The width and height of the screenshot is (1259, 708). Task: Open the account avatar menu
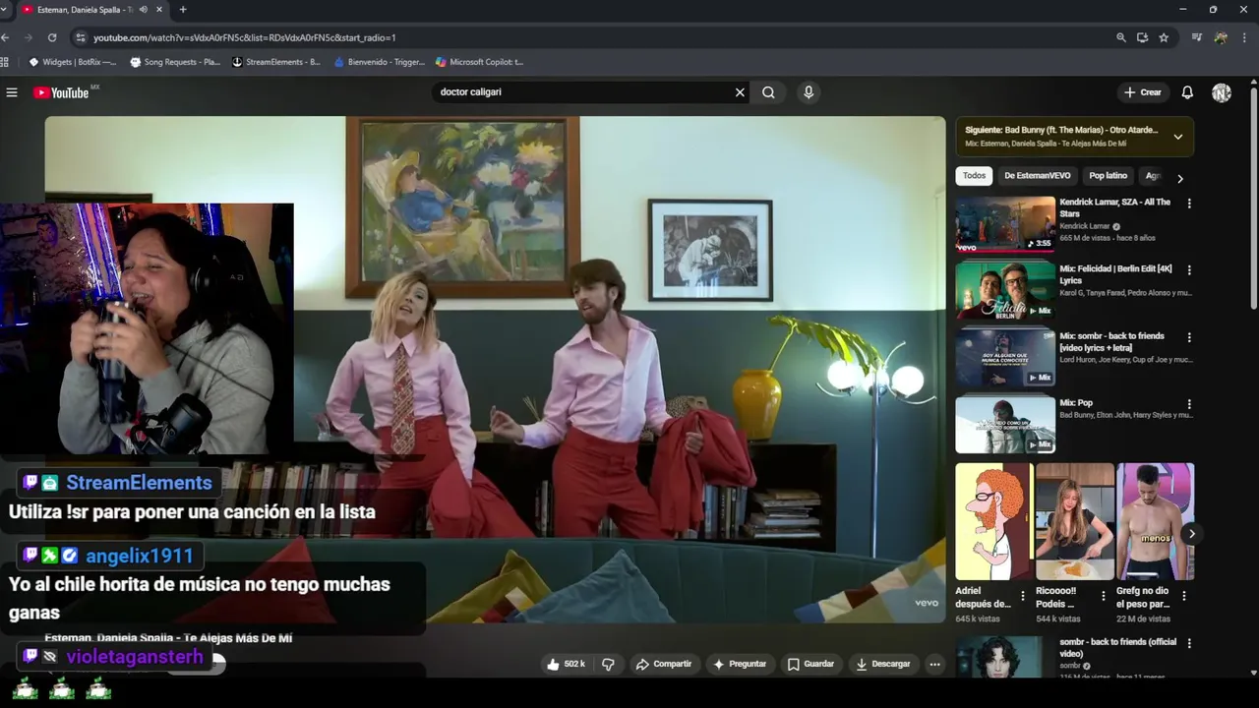(x=1222, y=92)
